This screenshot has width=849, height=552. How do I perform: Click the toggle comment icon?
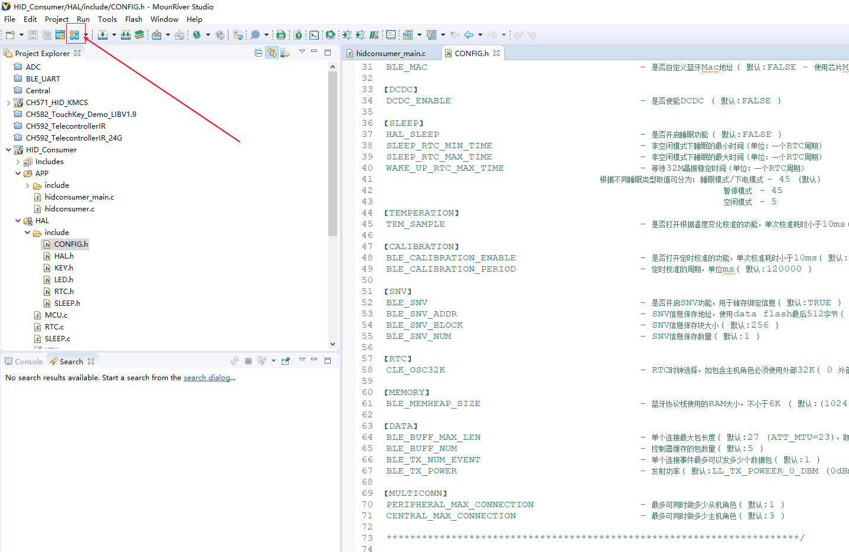click(x=374, y=35)
